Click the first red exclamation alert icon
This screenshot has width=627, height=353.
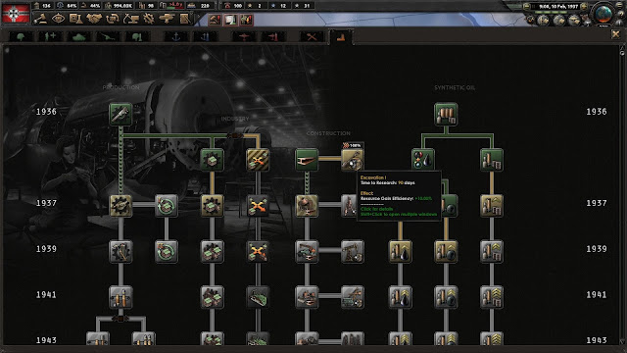(x=215, y=20)
